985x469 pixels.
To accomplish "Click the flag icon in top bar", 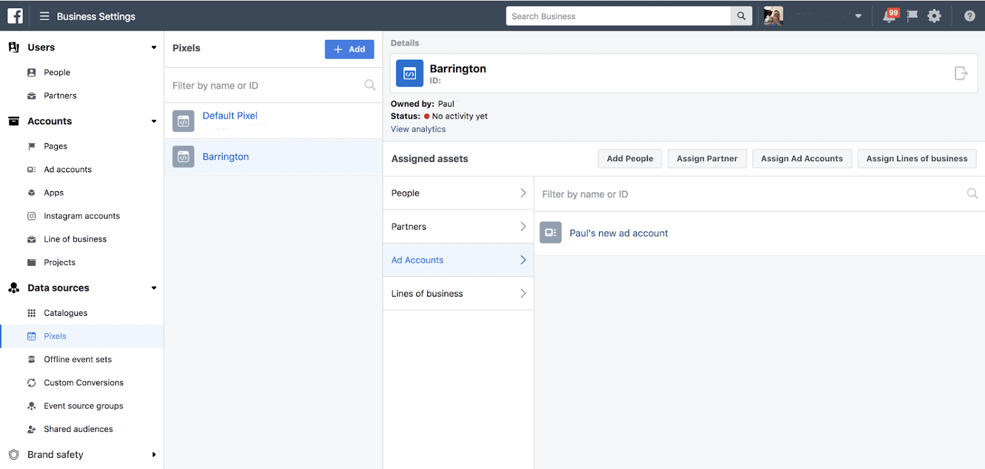I will click(912, 16).
